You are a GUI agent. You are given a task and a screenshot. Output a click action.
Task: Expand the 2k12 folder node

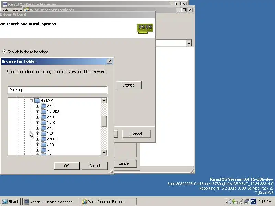point(37,106)
